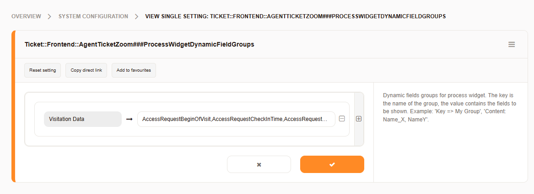
Task: Click the chevron after SYSTEM CONFIGURATION breadcrumb
Action: [136, 16]
